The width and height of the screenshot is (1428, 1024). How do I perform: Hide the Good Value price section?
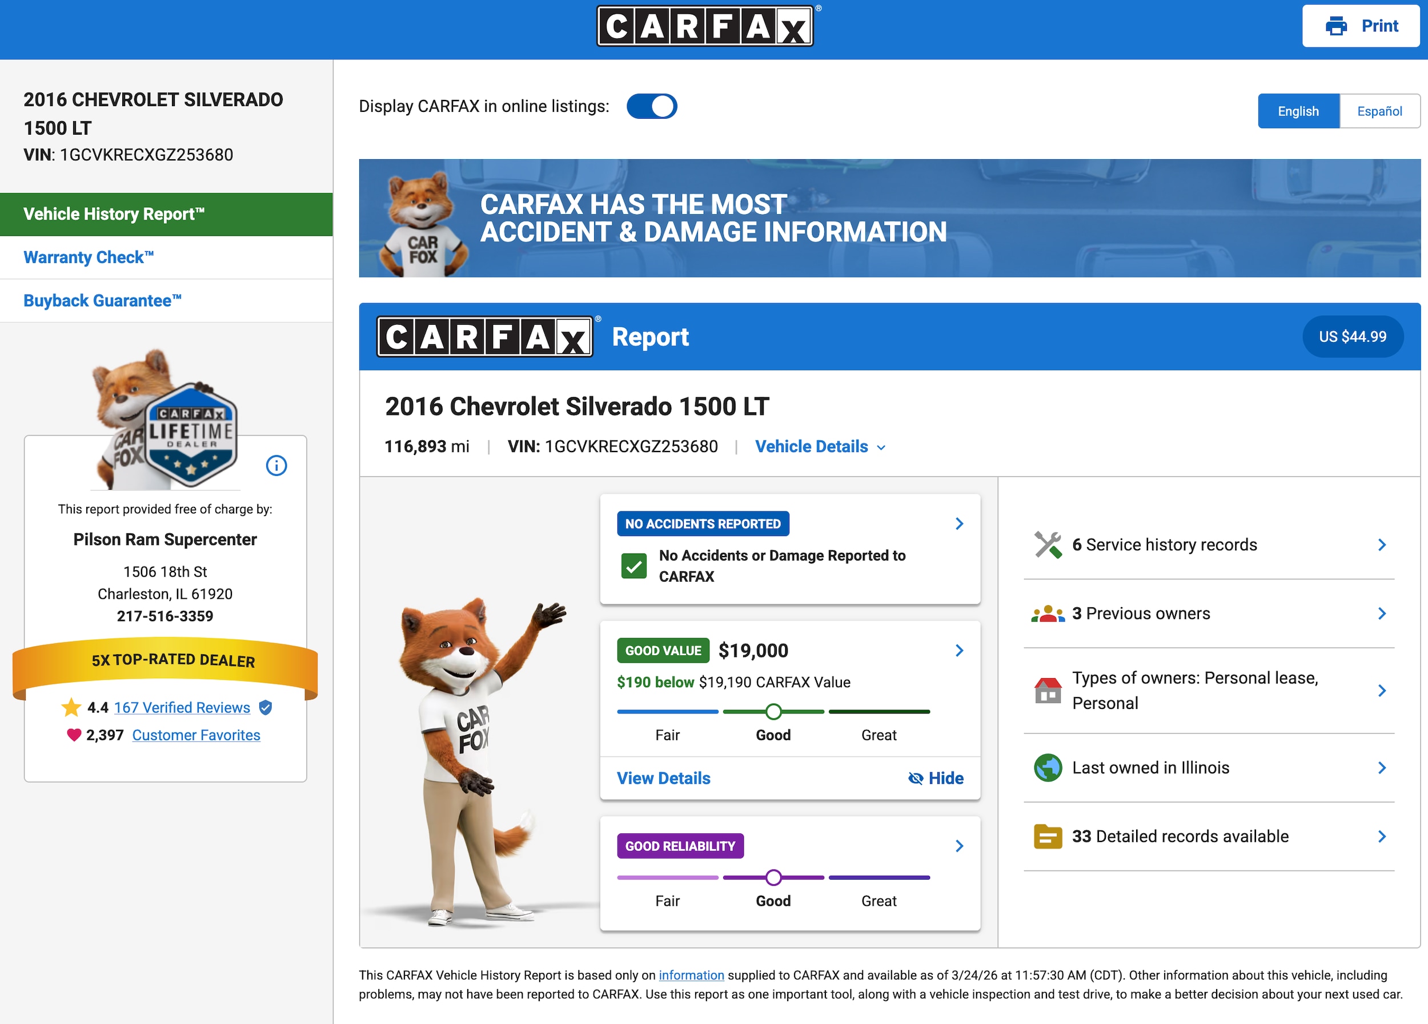[x=936, y=778]
